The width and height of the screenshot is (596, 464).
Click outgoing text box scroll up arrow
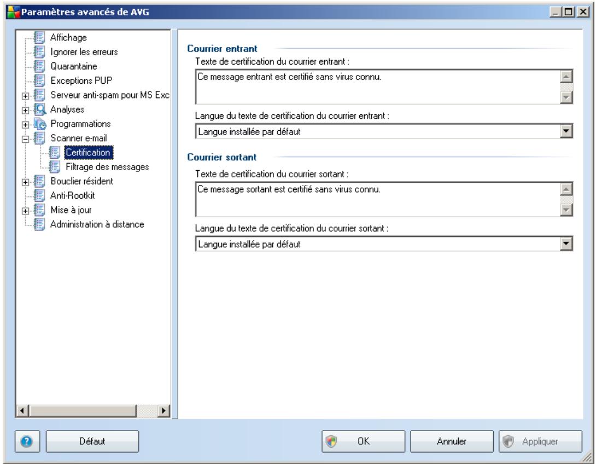566,189
